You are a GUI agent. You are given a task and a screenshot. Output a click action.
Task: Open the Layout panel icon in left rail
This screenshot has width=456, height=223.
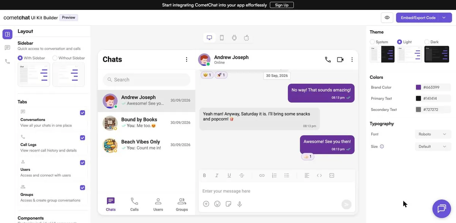pos(7,34)
